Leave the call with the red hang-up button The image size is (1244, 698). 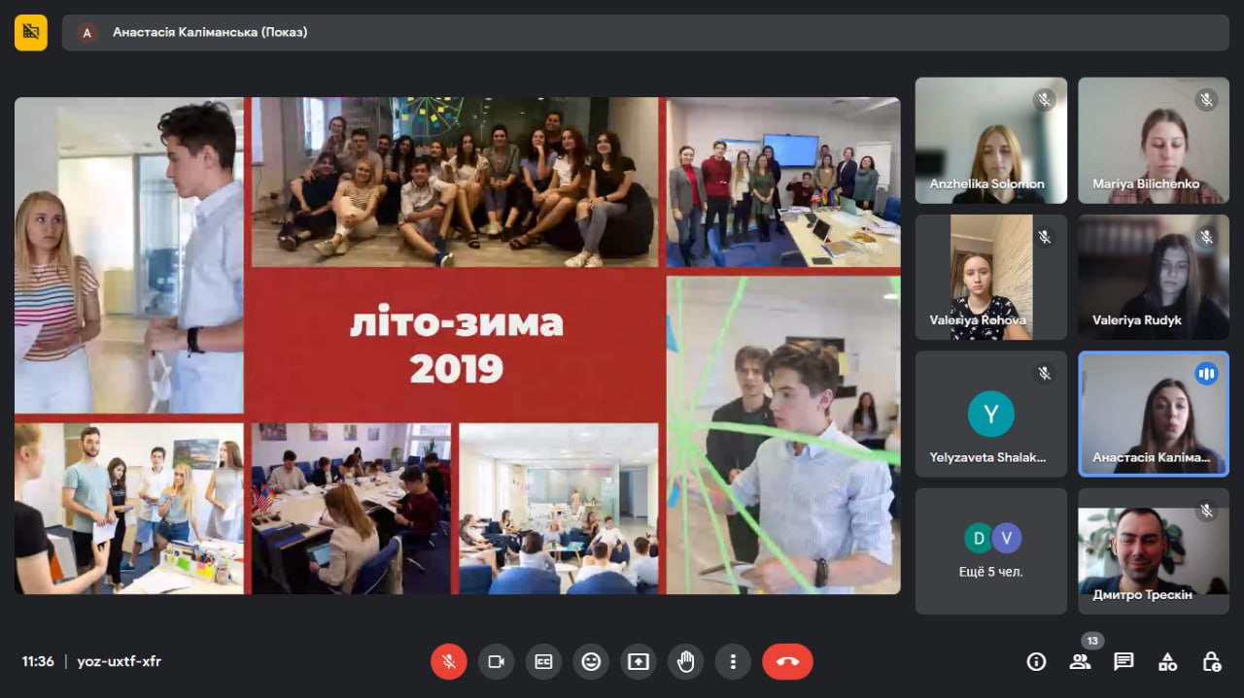point(787,661)
